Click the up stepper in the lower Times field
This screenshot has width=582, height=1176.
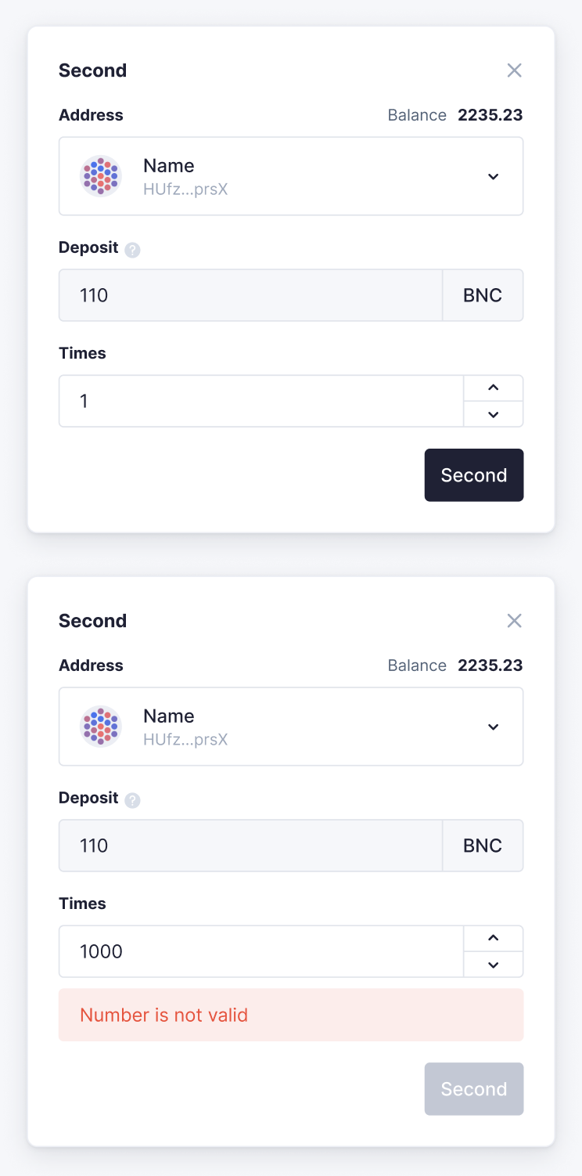(x=494, y=938)
